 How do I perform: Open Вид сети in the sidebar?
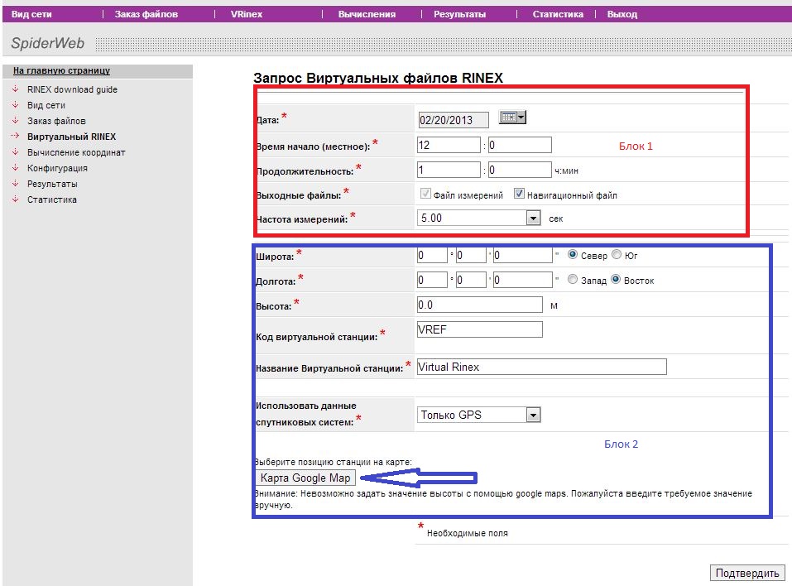(x=46, y=105)
